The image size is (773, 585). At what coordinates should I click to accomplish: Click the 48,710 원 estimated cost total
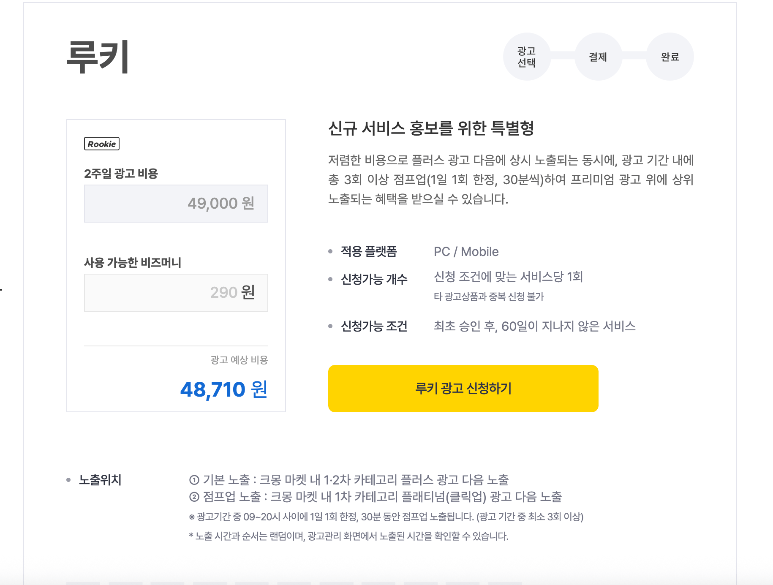coord(224,389)
